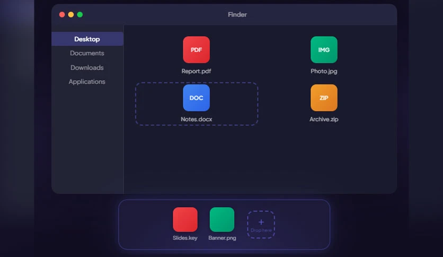Minimize Finder using the yellow button
The image size is (443, 257).
pos(71,14)
